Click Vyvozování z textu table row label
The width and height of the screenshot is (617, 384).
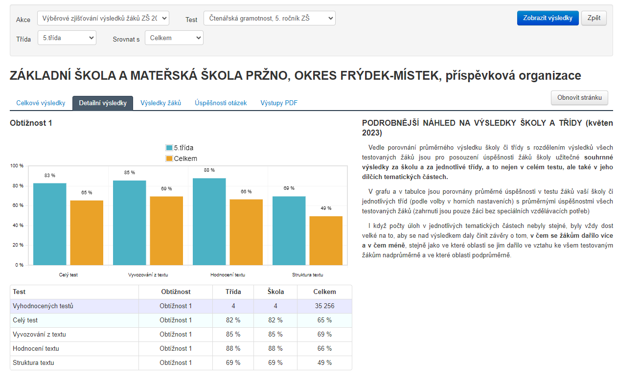[x=39, y=335]
